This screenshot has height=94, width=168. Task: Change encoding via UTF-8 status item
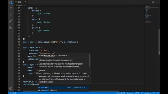point(137,93)
